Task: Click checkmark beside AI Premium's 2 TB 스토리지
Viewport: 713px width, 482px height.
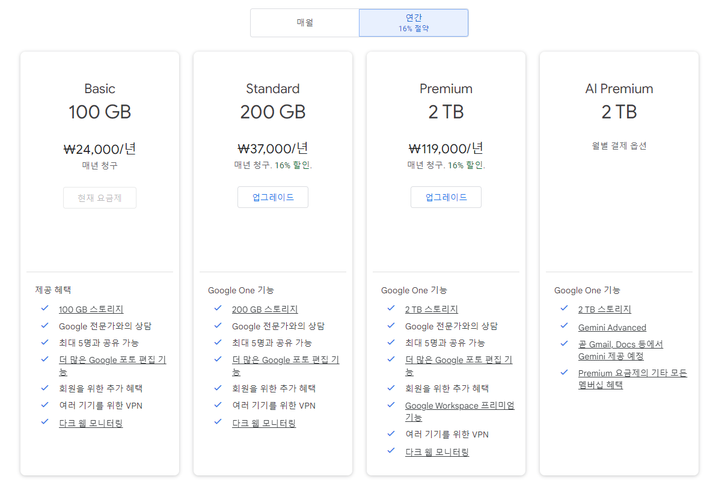Action: pyautogui.click(x=565, y=308)
